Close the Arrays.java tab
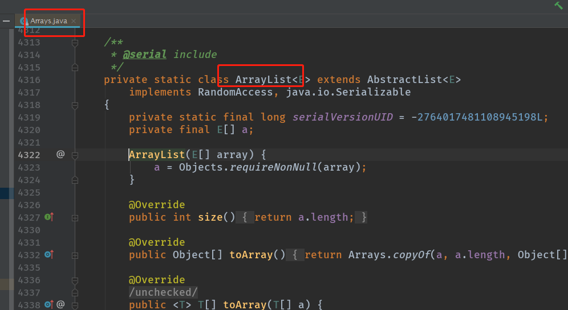The width and height of the screenshot is (568, 310). click(x=74, y=21)
